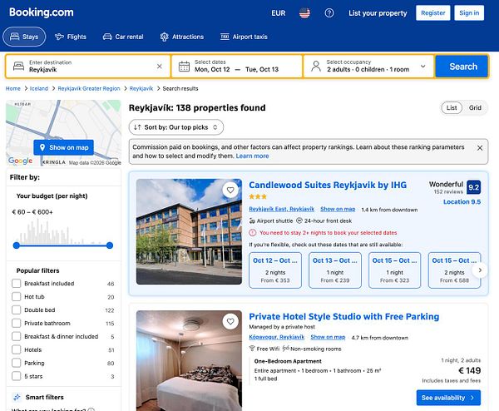Open the Learn more link
The width and height of the screenshot is (499, 411).
pos(252,156)
